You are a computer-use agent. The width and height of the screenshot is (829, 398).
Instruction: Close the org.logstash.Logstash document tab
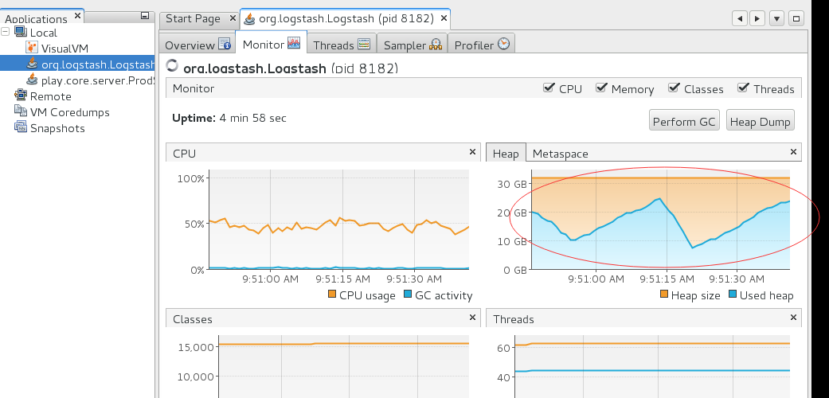pyautogui.click(x=444, y=18)
